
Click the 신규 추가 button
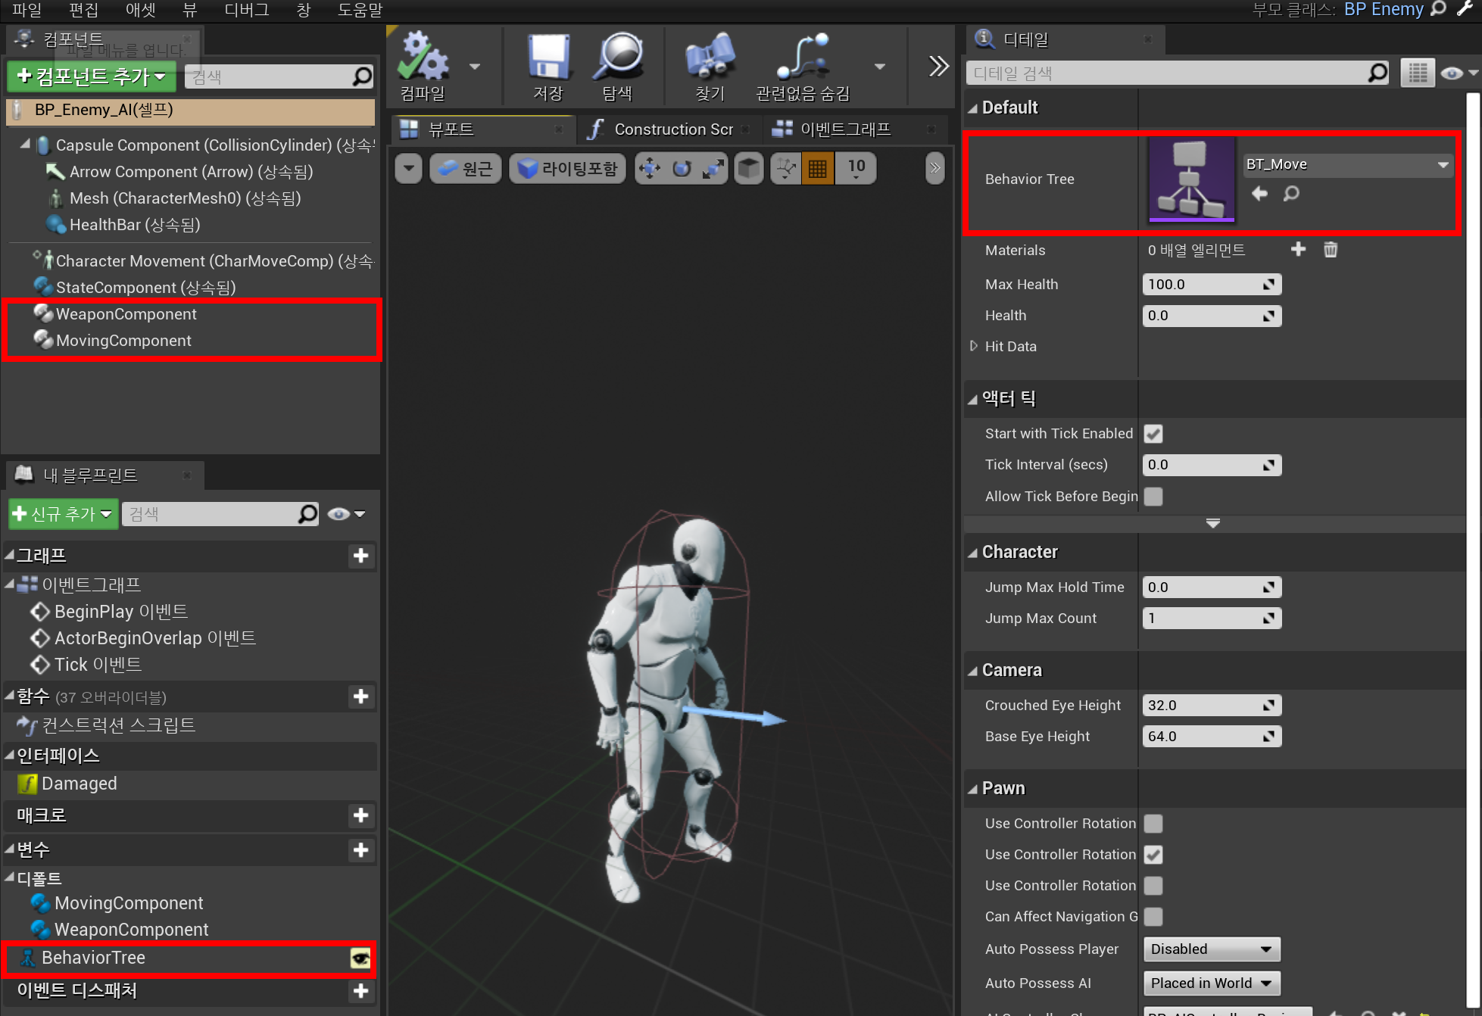[x=63, y=514]
